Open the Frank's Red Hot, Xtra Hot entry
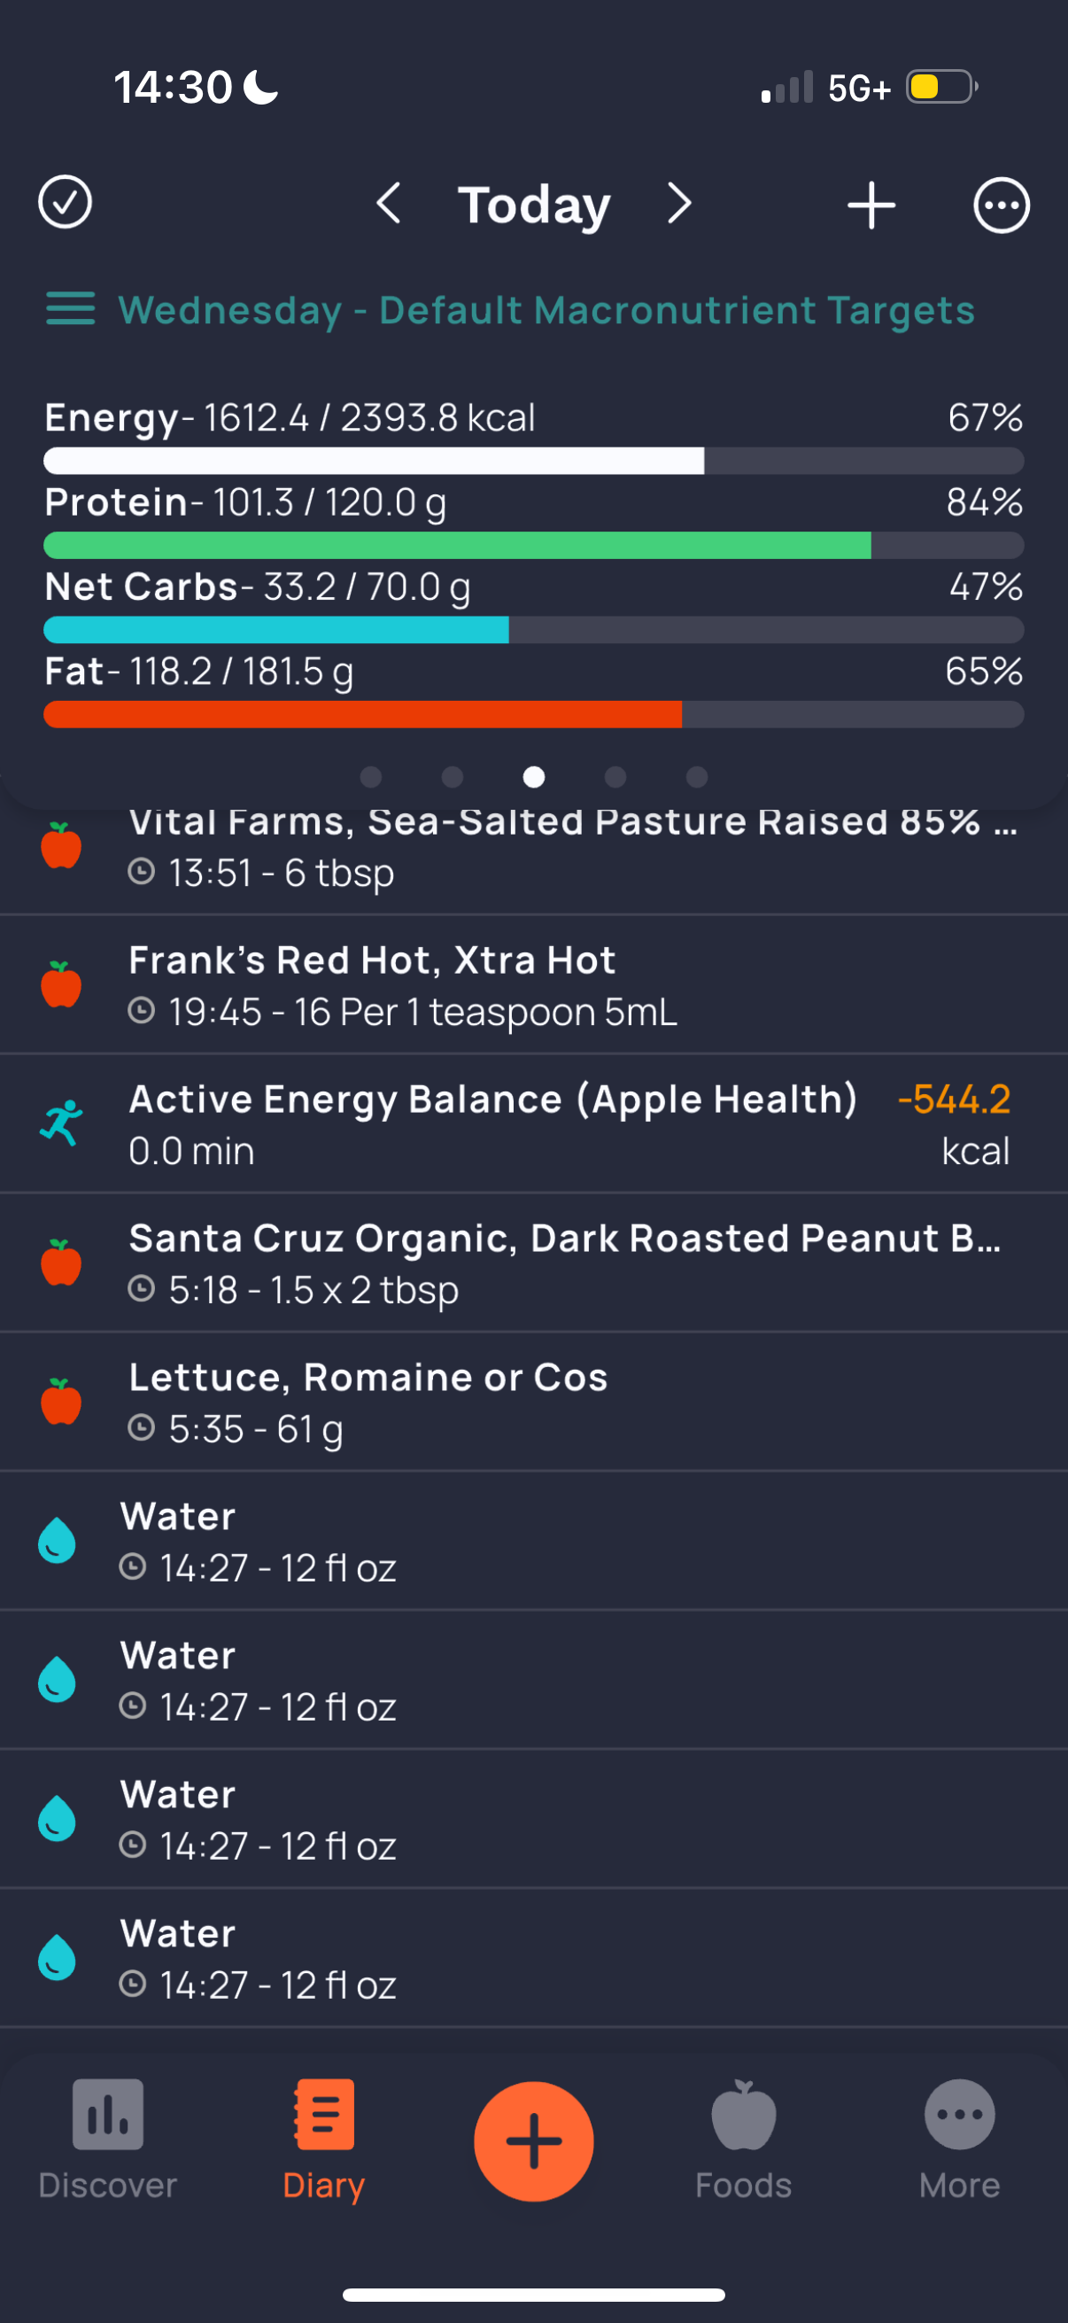 (x=533, y=985)
